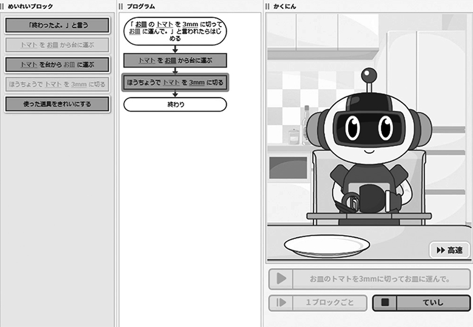Open トマト parameter in program's carry block

pyautogui.click(x=146, y=61)
